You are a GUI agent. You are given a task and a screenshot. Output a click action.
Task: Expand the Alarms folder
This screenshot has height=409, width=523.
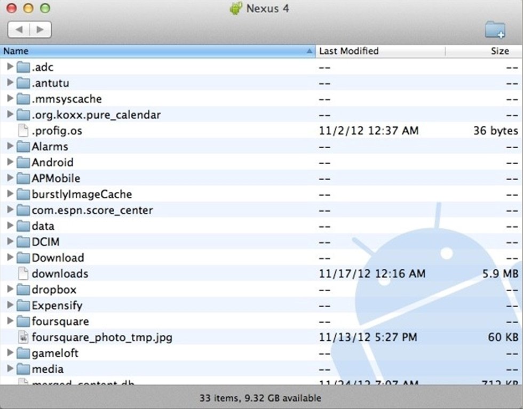click(x=10, y=146)
